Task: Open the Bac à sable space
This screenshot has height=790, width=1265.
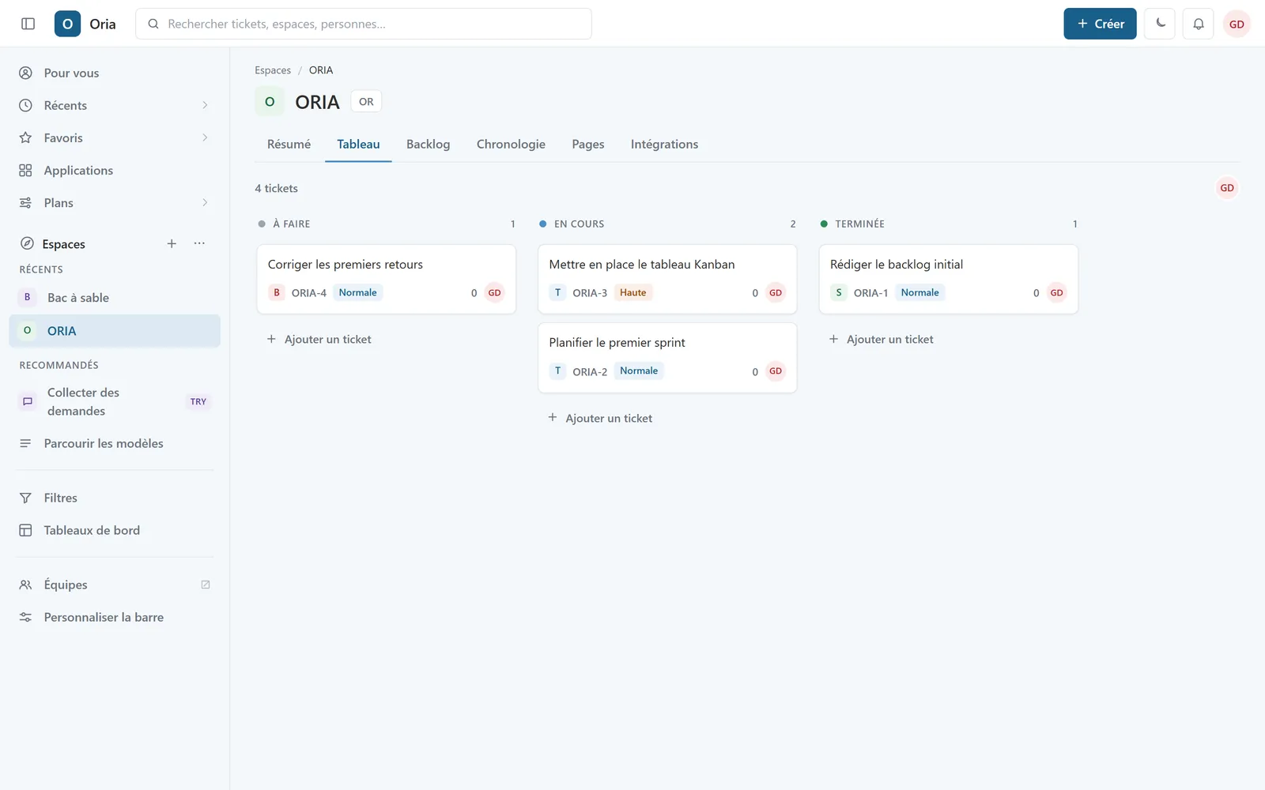Action: point(115,297)
